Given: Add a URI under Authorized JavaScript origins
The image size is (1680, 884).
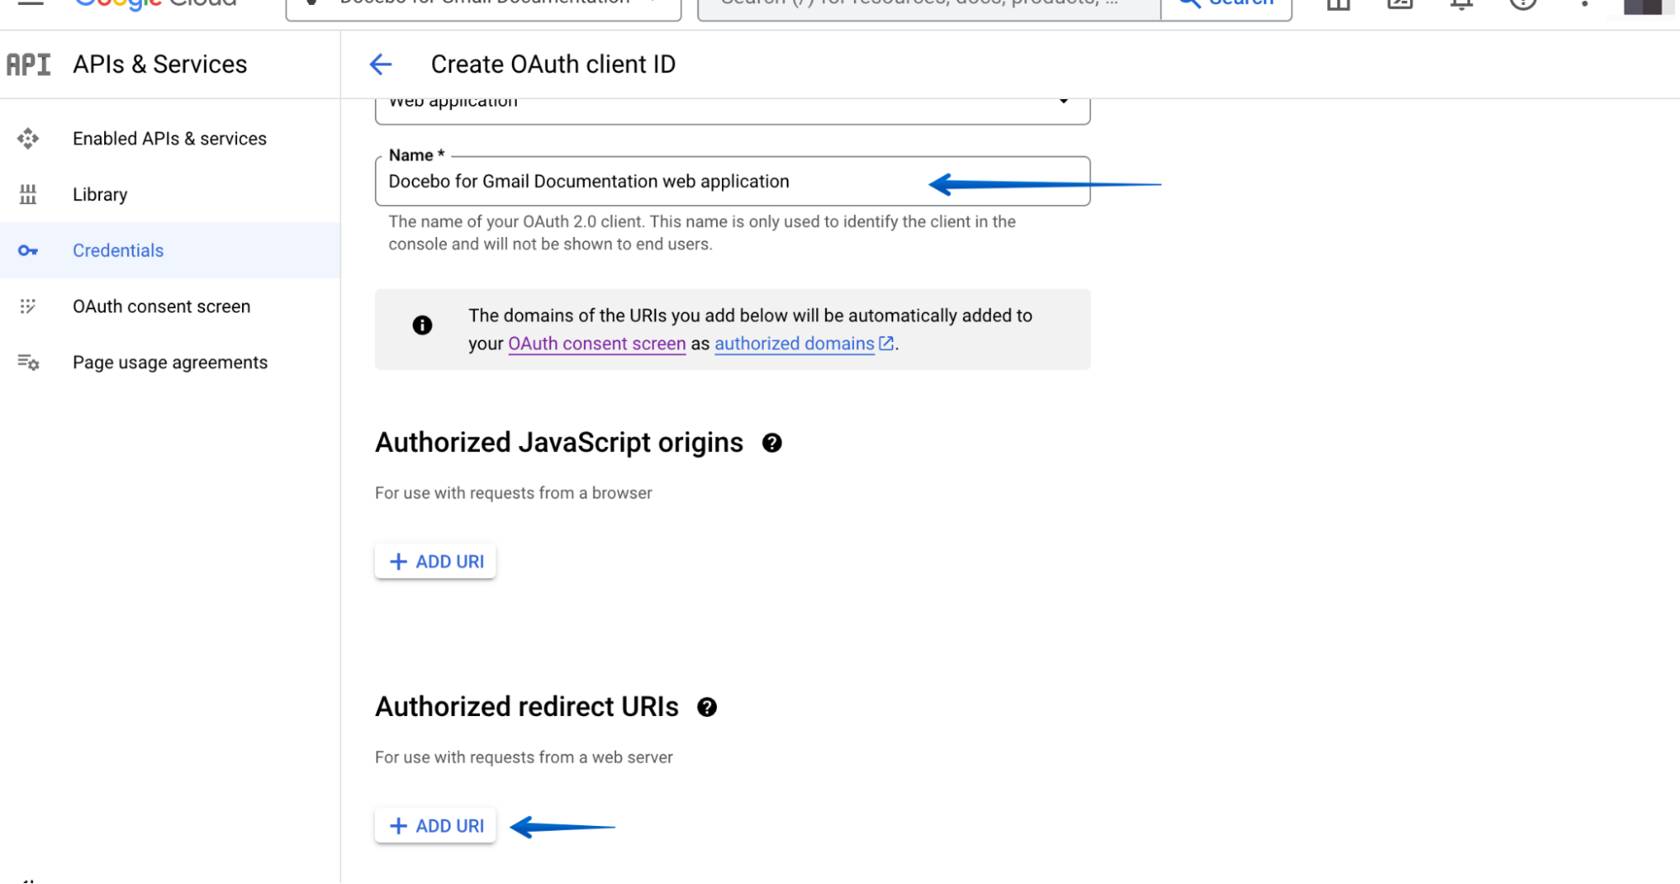Looking at the screenshot, I should point(435,561).
